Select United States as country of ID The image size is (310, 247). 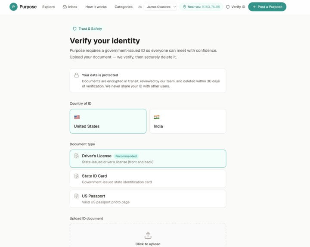[x=108, y=121]
